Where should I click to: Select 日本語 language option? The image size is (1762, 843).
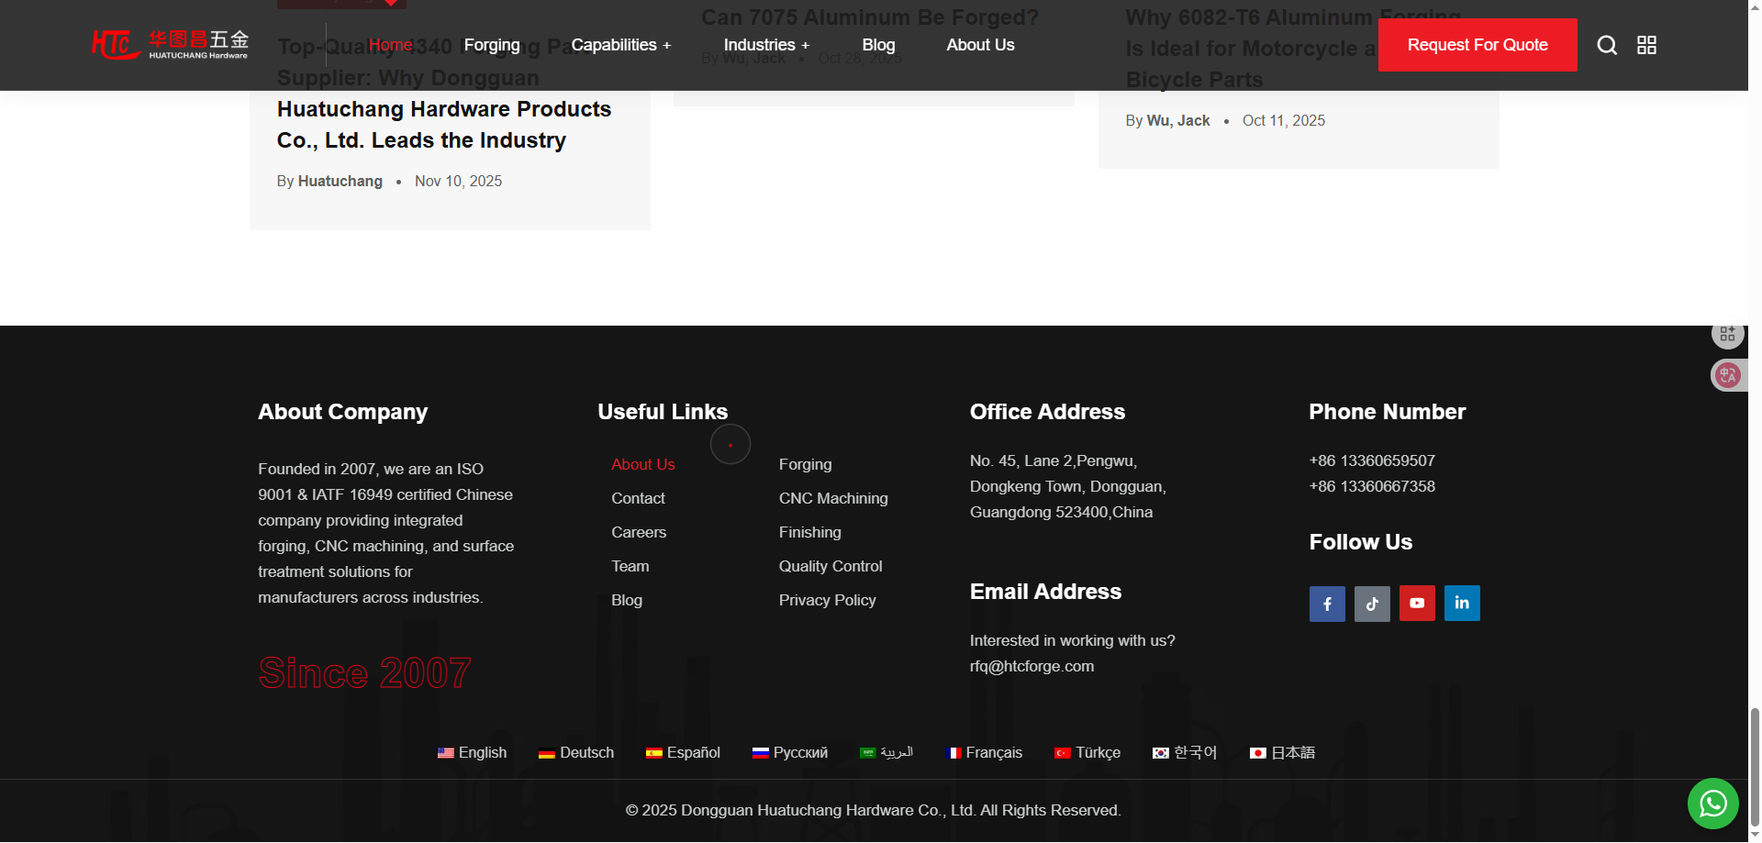pos(1282,753)
